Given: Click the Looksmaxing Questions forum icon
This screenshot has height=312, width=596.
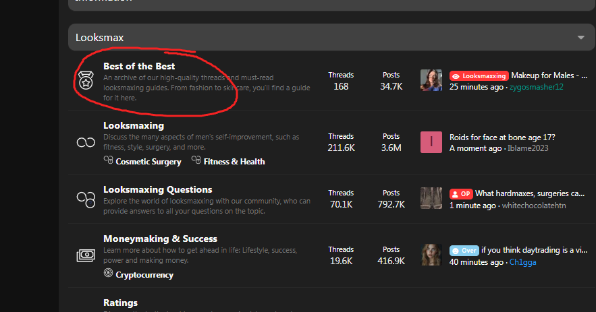Looking at the screenshot, I should tap(86, 199).
